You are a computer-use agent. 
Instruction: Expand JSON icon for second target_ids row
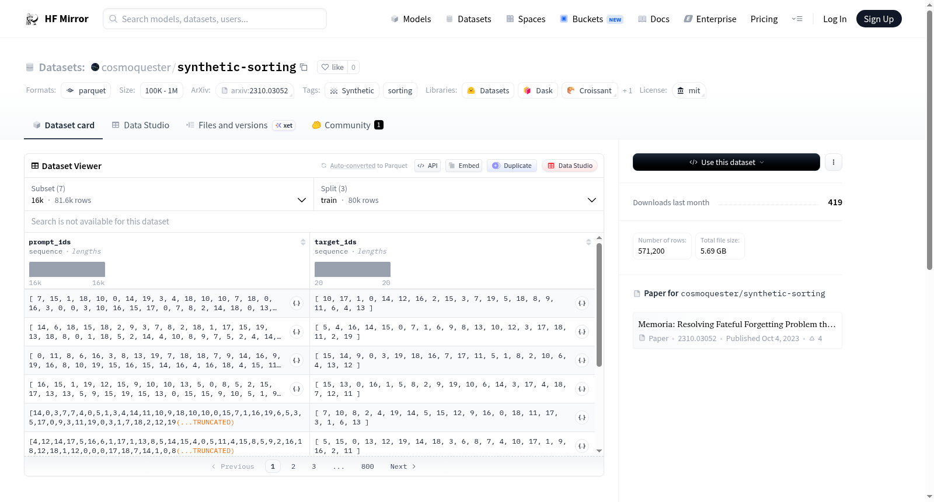tap(582, 332)
